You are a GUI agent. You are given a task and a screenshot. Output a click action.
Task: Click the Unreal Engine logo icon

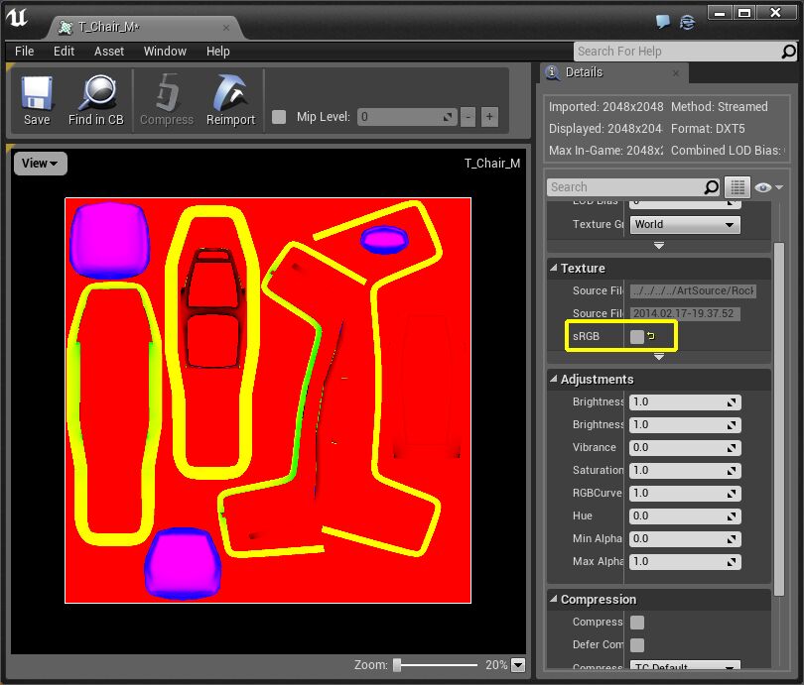pos(18,20)
